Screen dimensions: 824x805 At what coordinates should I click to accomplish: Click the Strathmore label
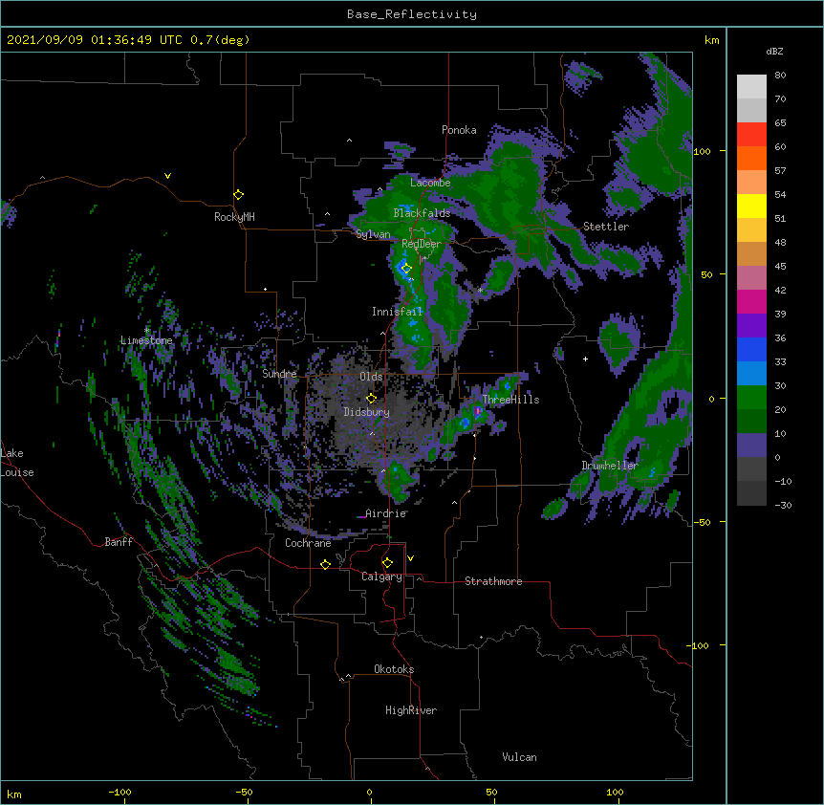(x=493, y=581)
